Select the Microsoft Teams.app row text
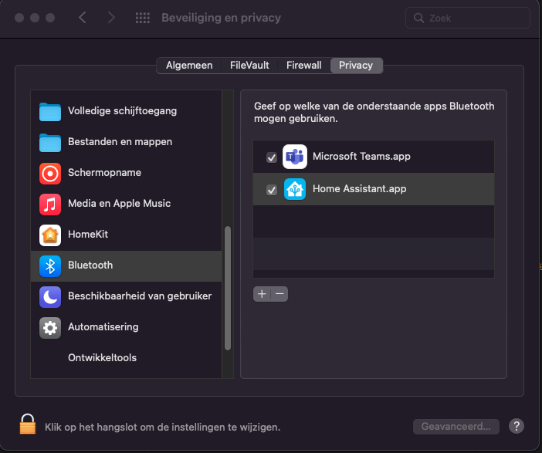This screenshot has height=453, width=542. click(361, 157)
